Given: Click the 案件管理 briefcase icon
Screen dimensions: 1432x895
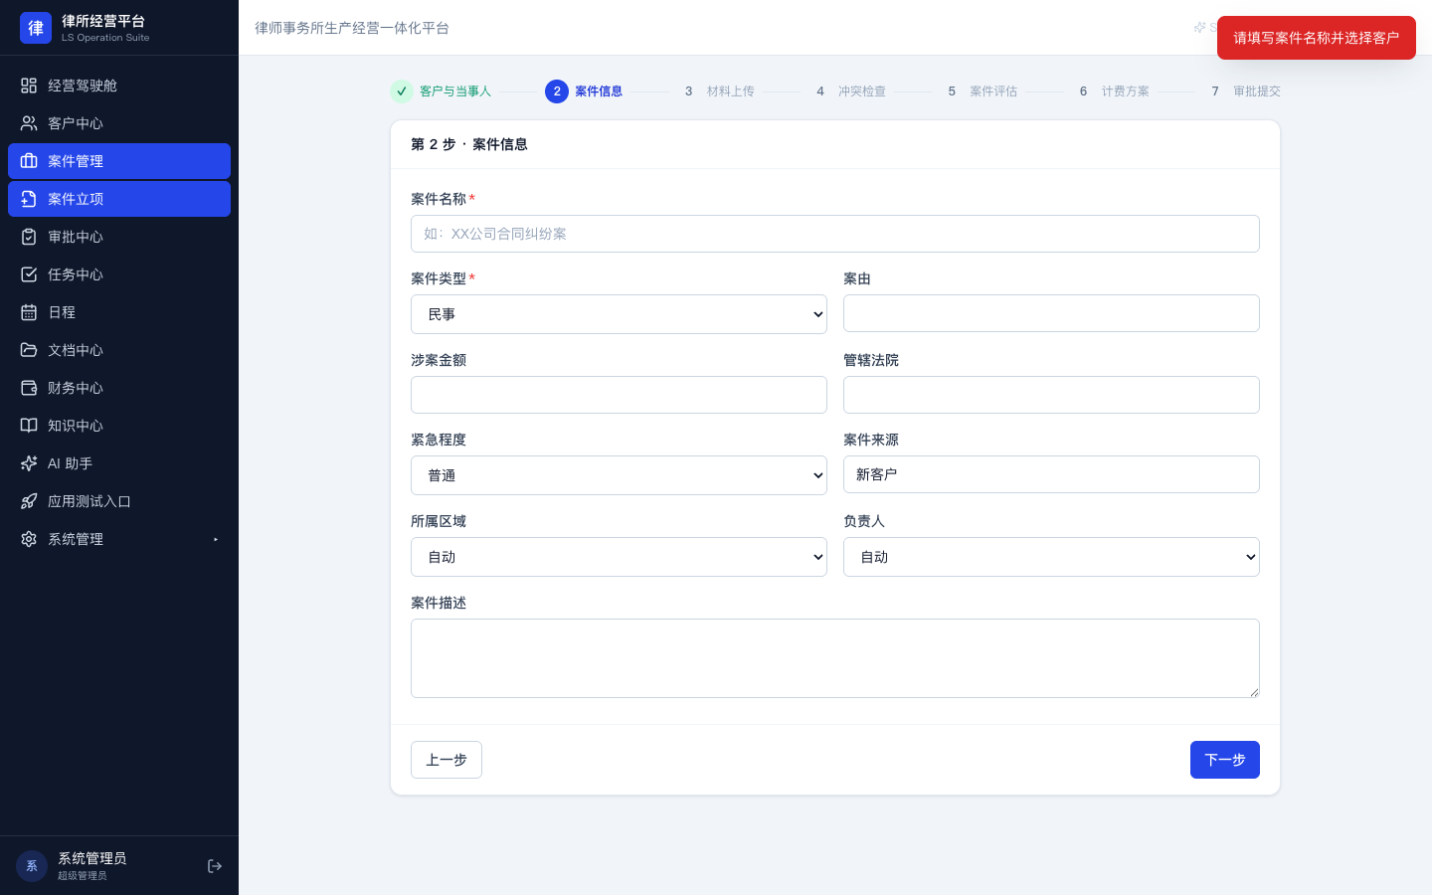Looking at the screenshot, I should click(x=29, y=161).
